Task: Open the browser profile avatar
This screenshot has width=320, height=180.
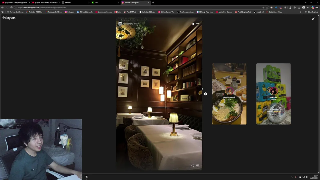Action: [x=303, y=7]
